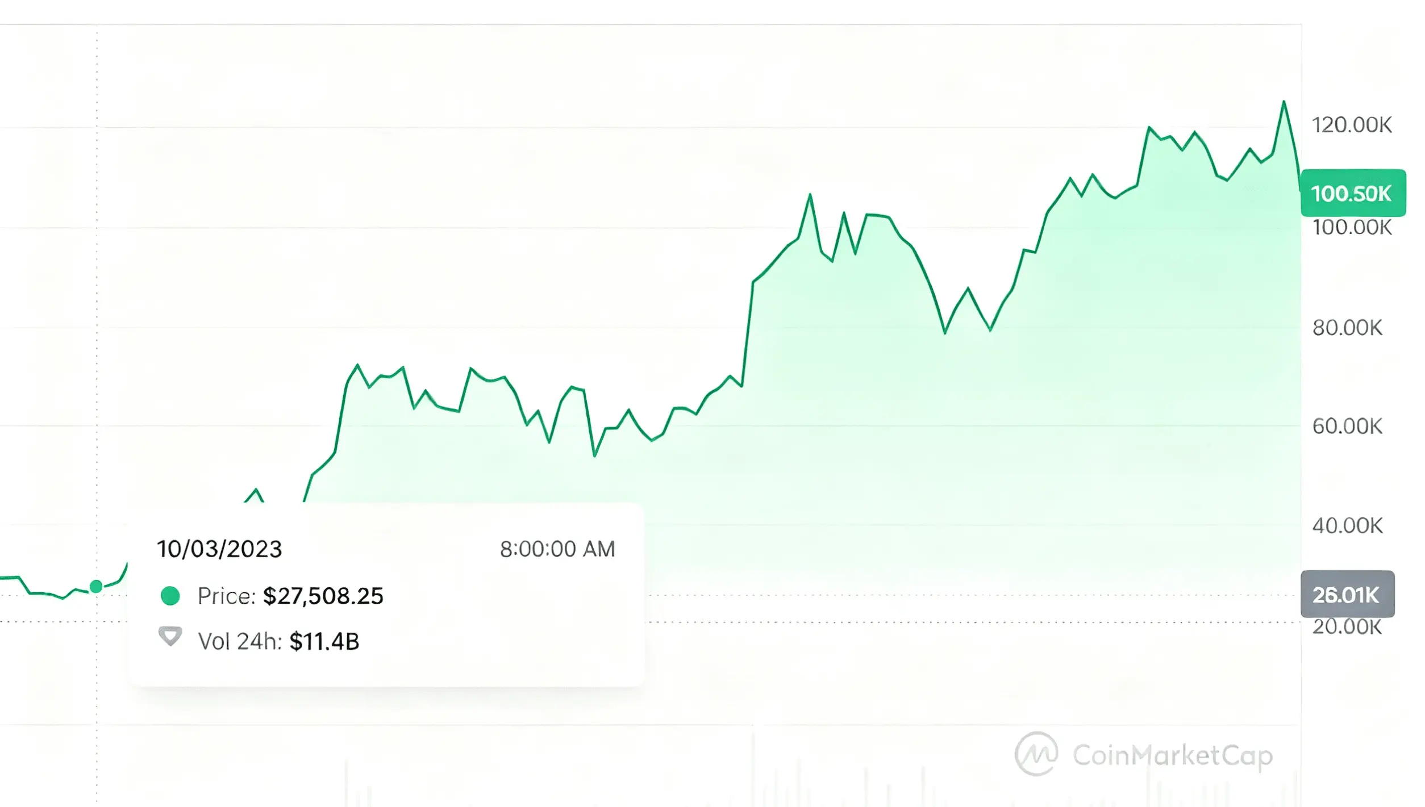Click the highest peak of the price line
1425x807 pixels.
point(1284,102)
